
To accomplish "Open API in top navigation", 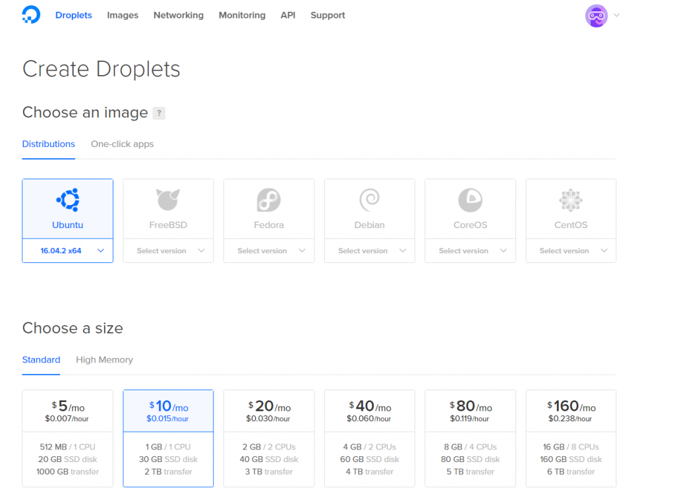I will [x=288, y=15].
